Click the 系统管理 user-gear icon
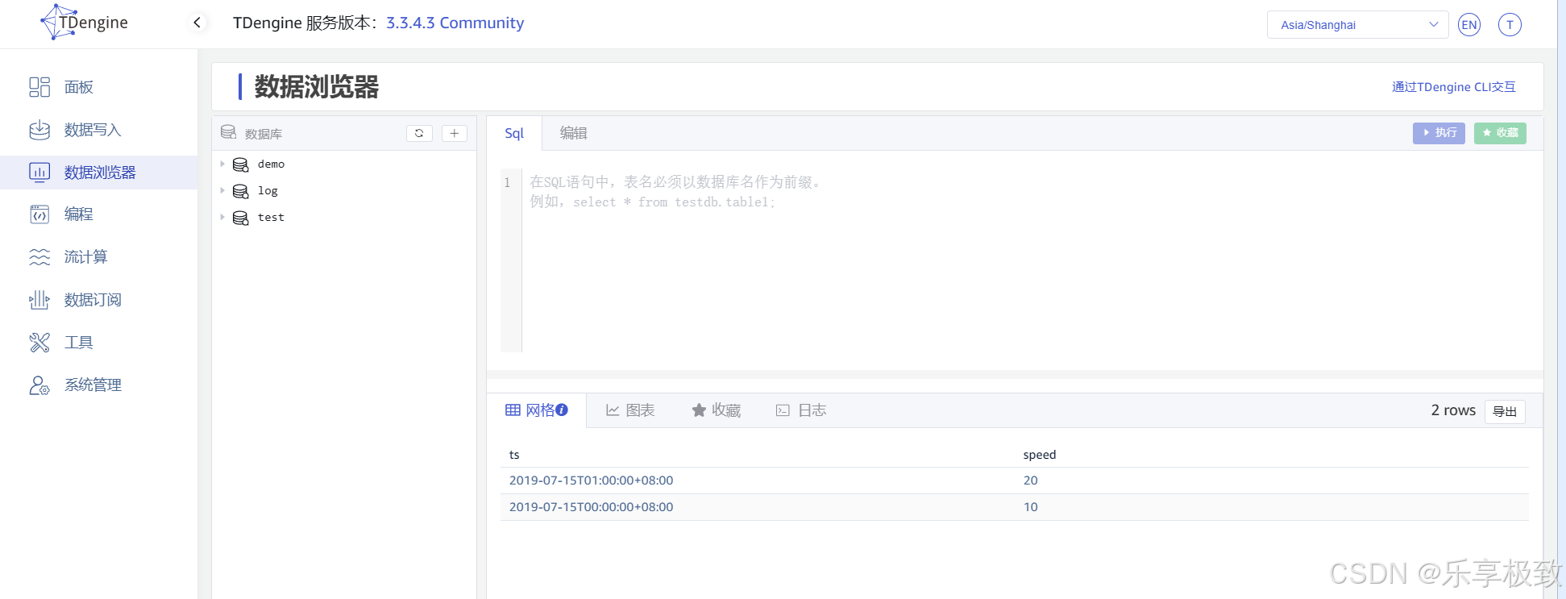Viewport: 1566px width, 599px height. [39, 385]
